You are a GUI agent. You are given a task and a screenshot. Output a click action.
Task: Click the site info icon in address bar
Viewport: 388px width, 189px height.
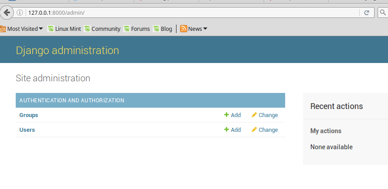(20, 13)
